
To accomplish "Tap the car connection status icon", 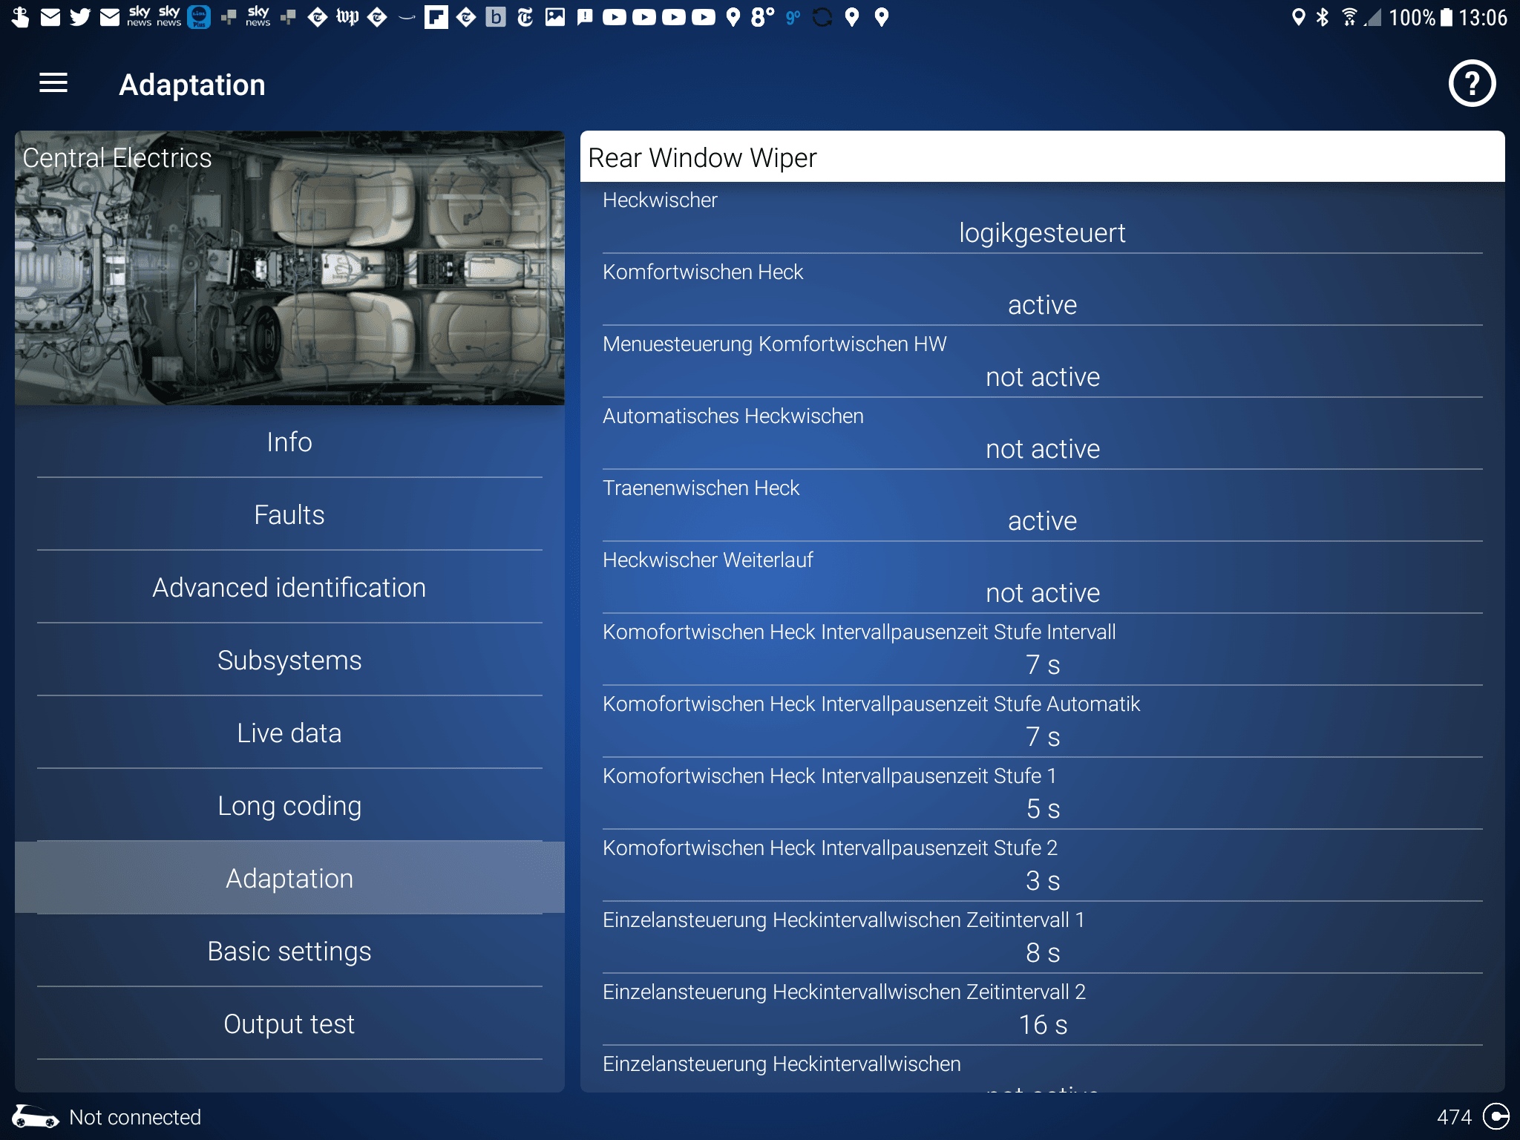I will coord(35,1116).
